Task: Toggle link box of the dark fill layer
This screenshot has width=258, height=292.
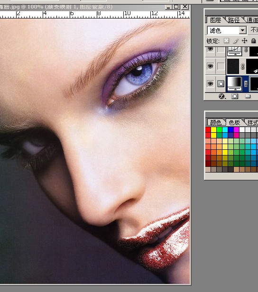Action: click(x=221, y=66)
